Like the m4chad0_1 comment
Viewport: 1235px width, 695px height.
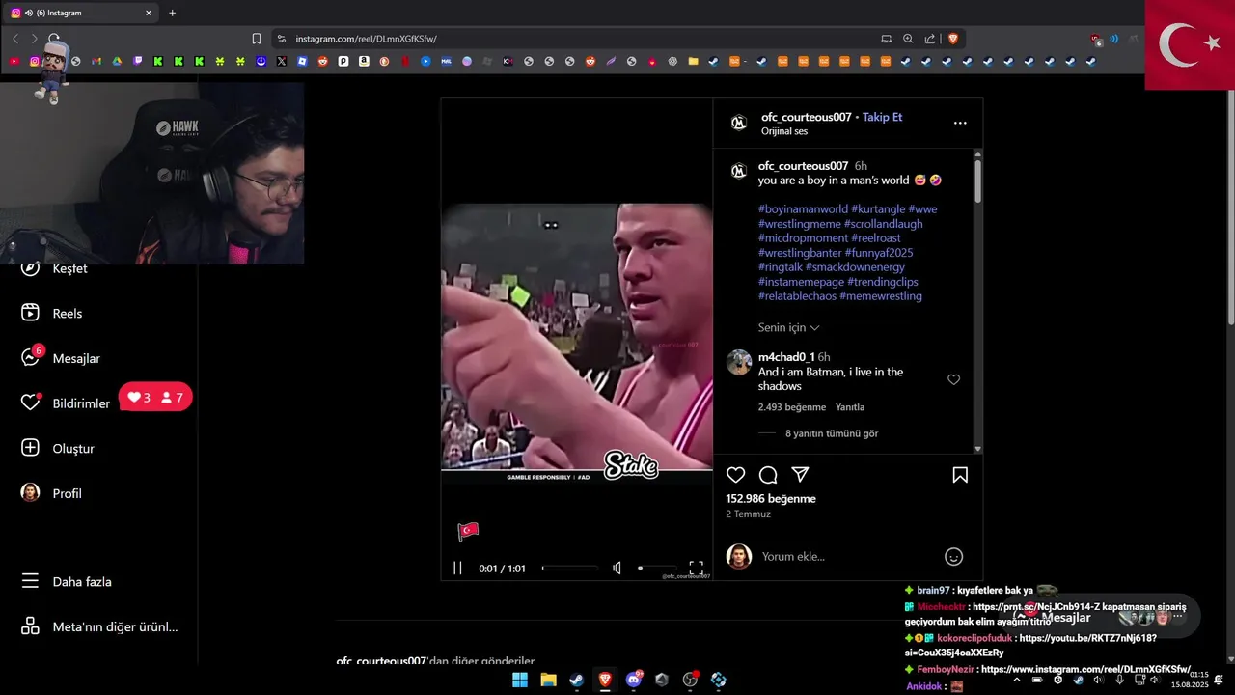(953, 379)
